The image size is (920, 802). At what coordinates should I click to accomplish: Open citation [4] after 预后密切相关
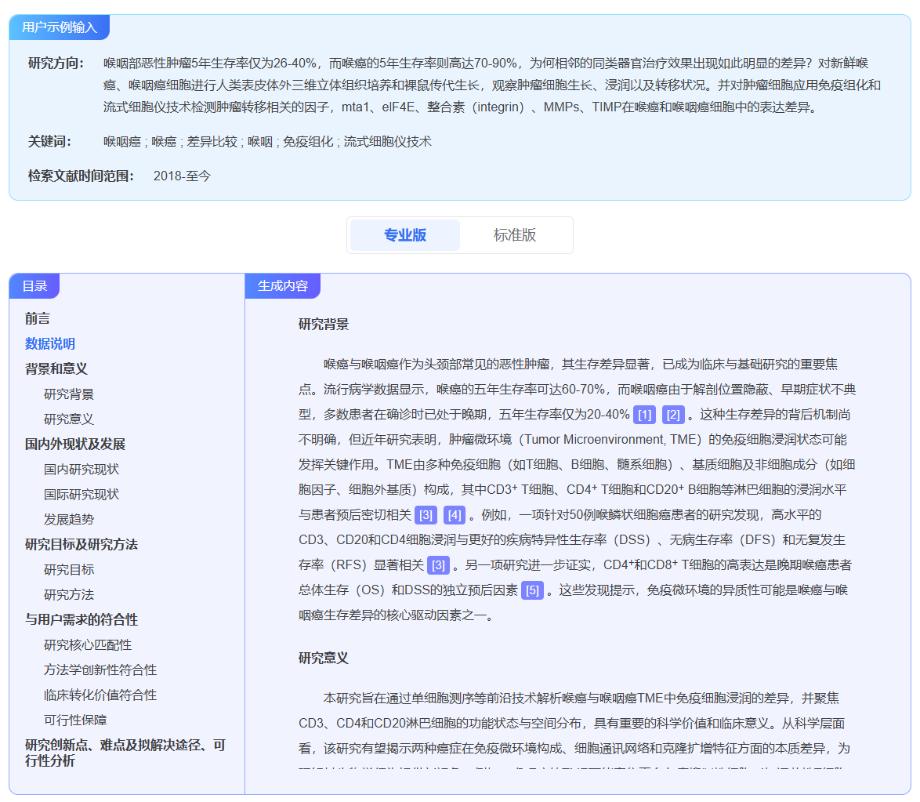pyautogui.click(x=455, y=515)
